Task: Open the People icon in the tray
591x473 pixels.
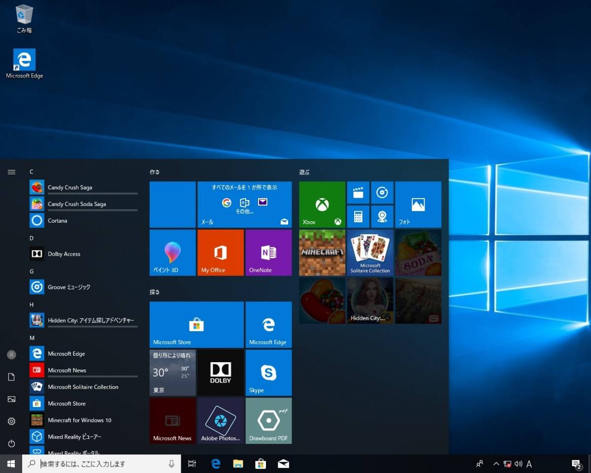Action: coord(480,464)
